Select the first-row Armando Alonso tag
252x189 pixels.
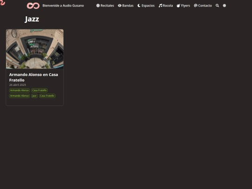[x=20, y=91]
